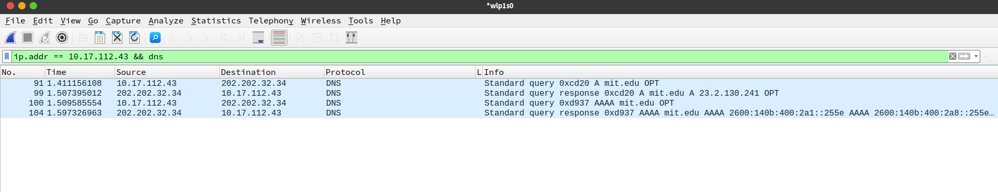Screen dimensions: 998x192
Task: Click inside the display filter text field
Action: (x=479, y=56)
